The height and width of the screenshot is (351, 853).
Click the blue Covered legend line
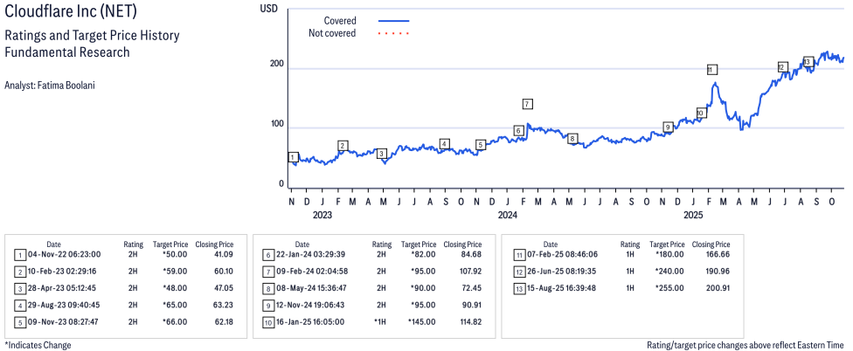point(393,20)
